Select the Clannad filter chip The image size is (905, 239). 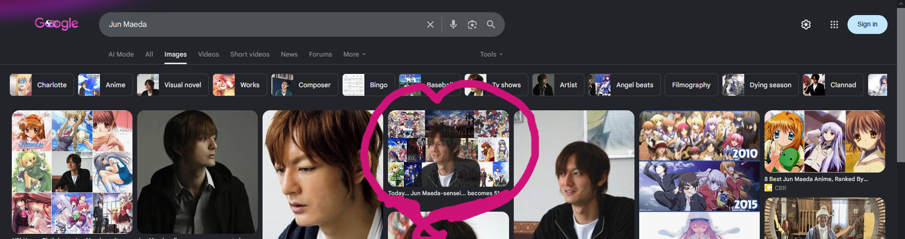click(x=833, y=85)
